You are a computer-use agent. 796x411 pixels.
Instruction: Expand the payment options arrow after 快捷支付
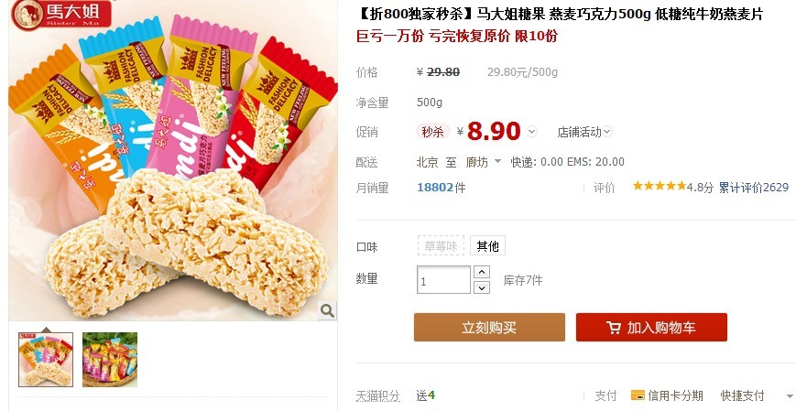click(x=790, y=395)
